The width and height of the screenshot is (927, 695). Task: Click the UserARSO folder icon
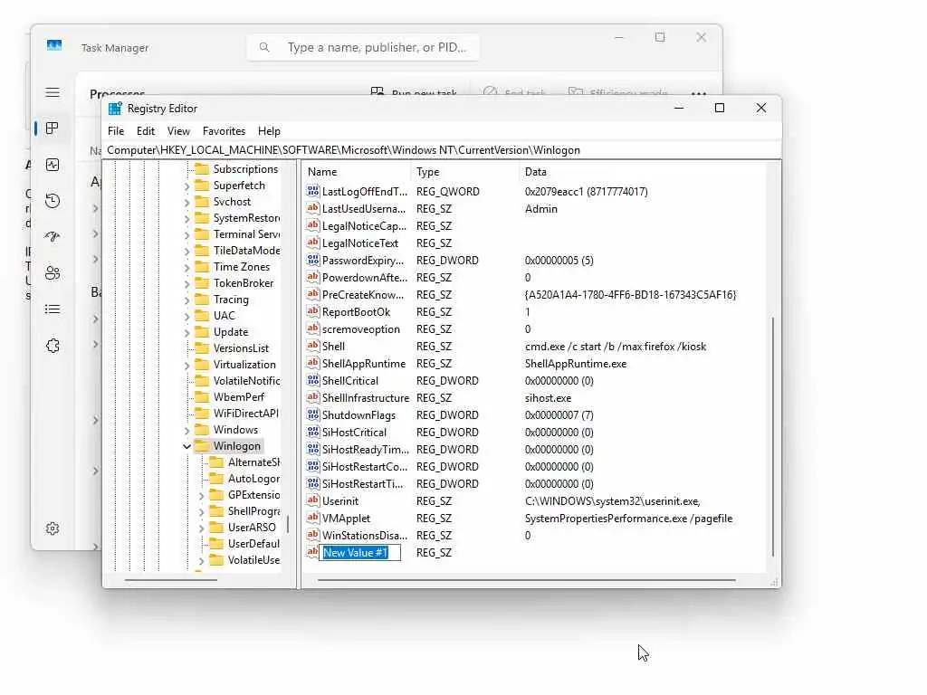tap(216, 528)
